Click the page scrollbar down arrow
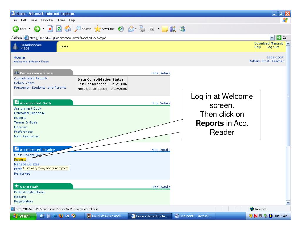301x225 pixels. click(x=288, y=203)
